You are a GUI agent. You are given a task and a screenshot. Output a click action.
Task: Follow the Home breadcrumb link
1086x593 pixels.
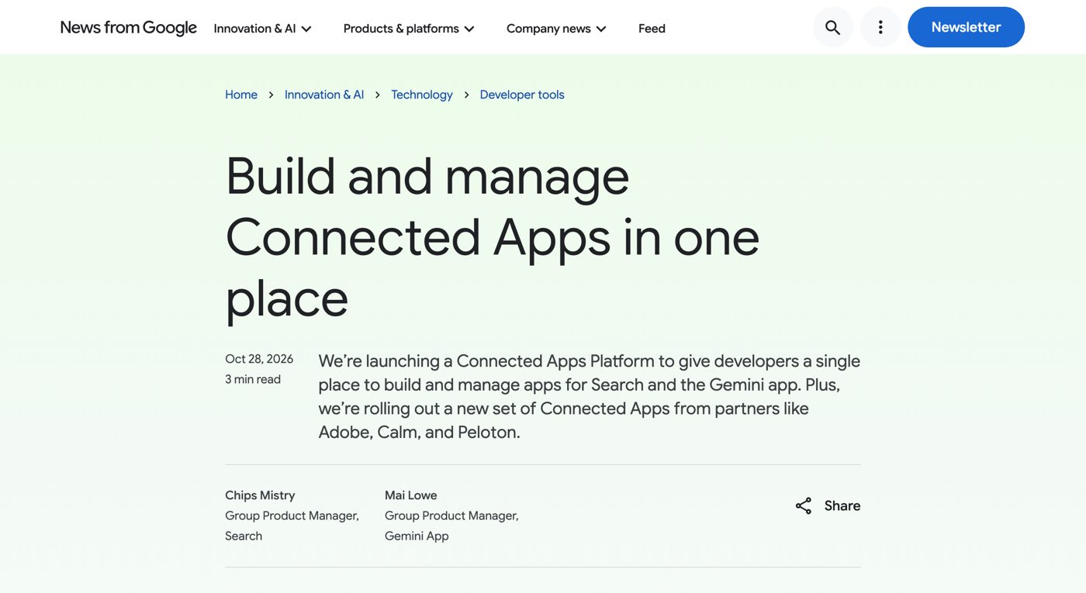(241, 95)
